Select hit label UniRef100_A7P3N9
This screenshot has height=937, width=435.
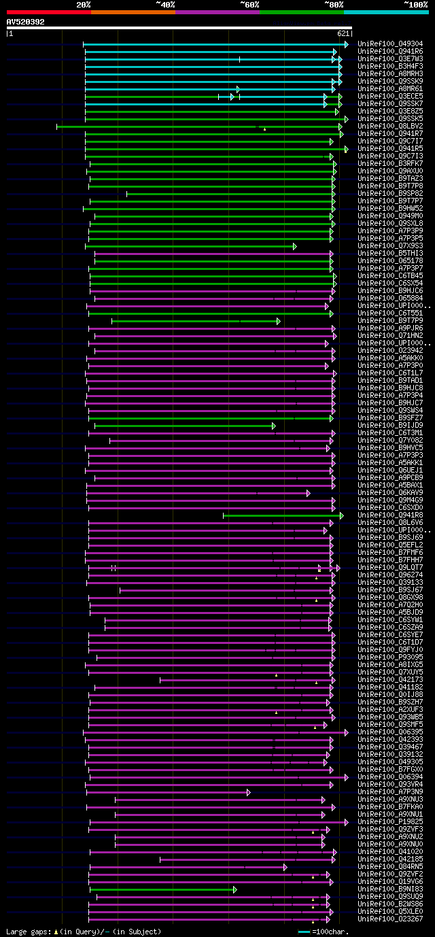tap(390, 792)
